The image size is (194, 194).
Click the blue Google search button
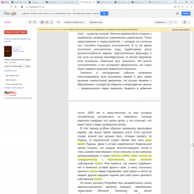(104, 14)
